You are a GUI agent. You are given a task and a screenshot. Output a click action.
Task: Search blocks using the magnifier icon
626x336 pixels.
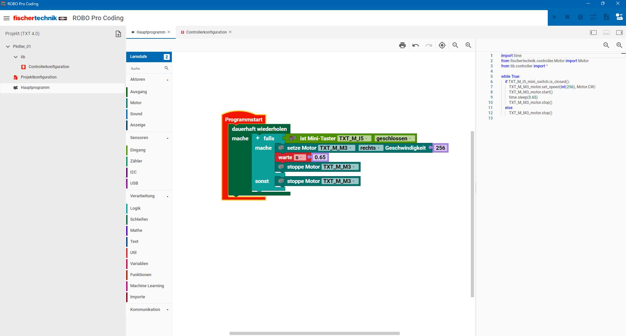tap(166, 68)
